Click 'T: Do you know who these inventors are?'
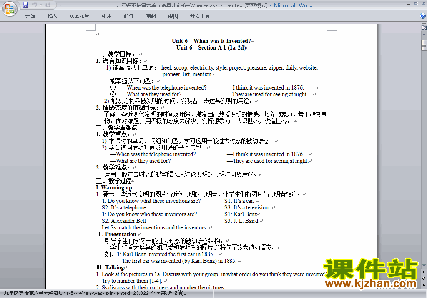427x299 pixels. 149,214
